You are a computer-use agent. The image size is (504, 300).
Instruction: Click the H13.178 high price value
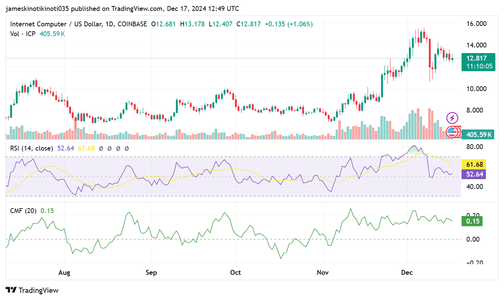(x=192, y=24)
